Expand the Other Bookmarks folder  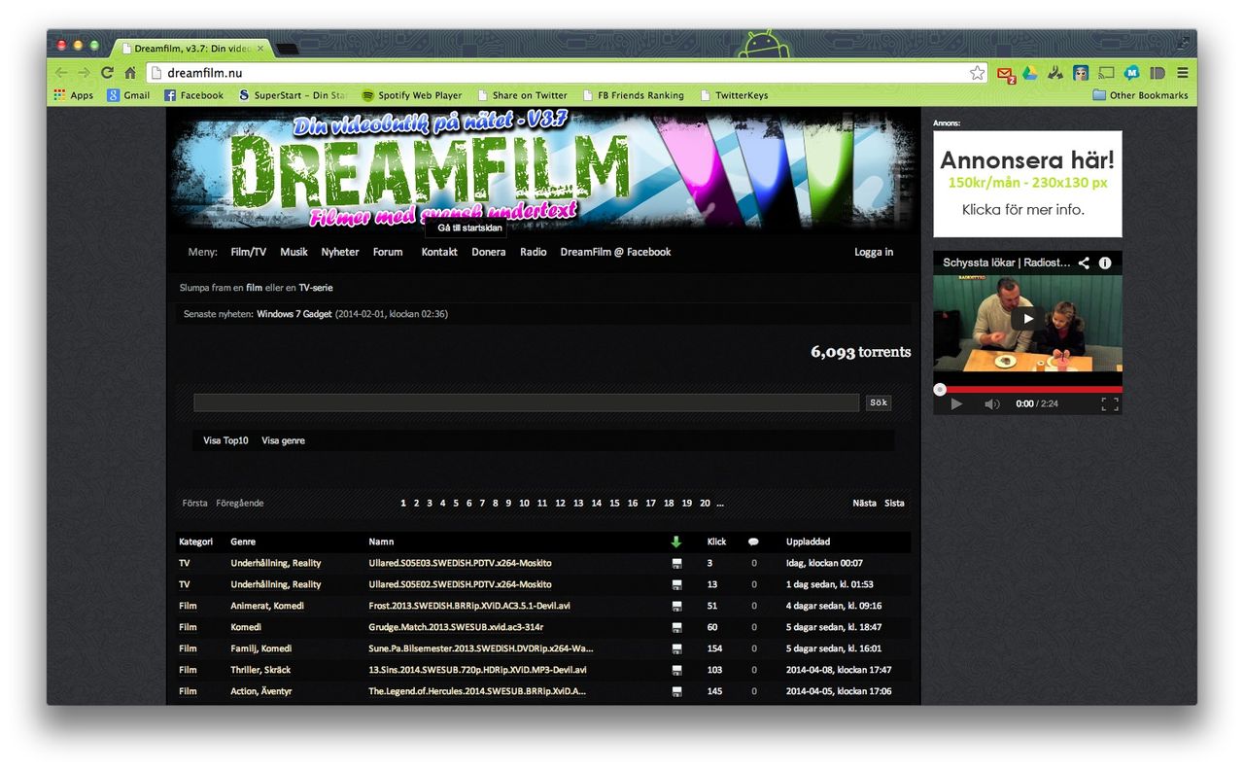[1140, 95]
